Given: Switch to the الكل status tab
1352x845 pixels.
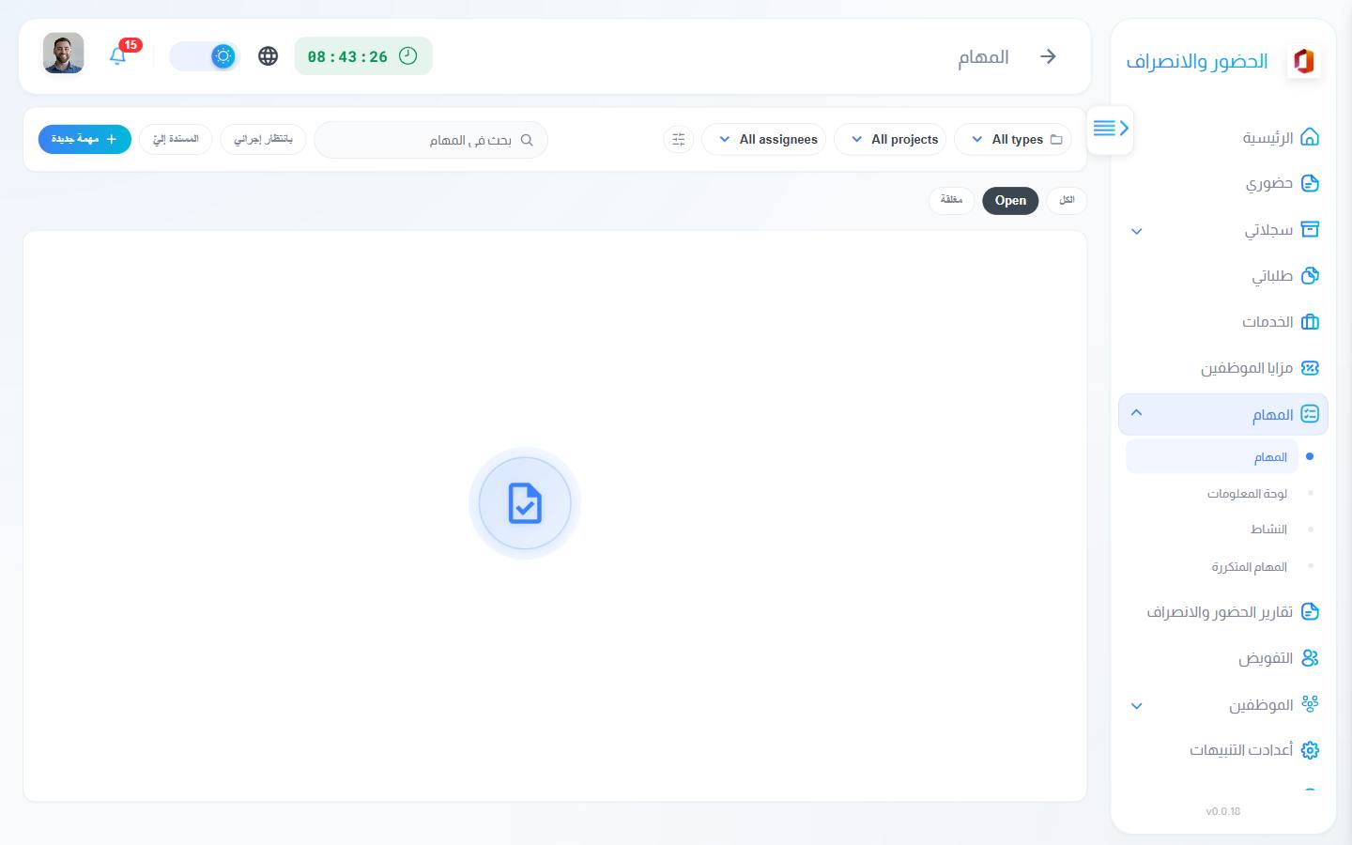Looking at the screenshot, I should (1067, 200).
